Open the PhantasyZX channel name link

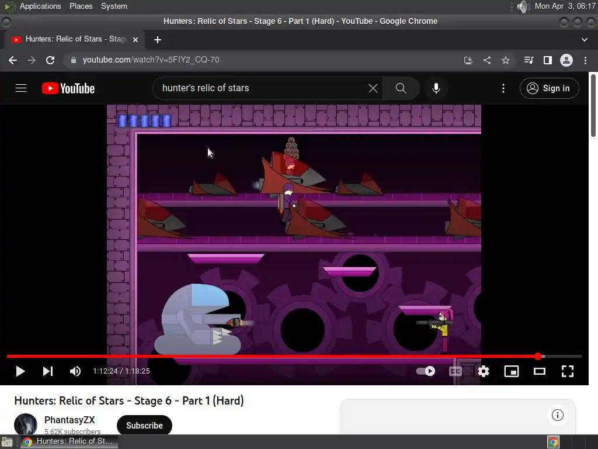point(69,420)
